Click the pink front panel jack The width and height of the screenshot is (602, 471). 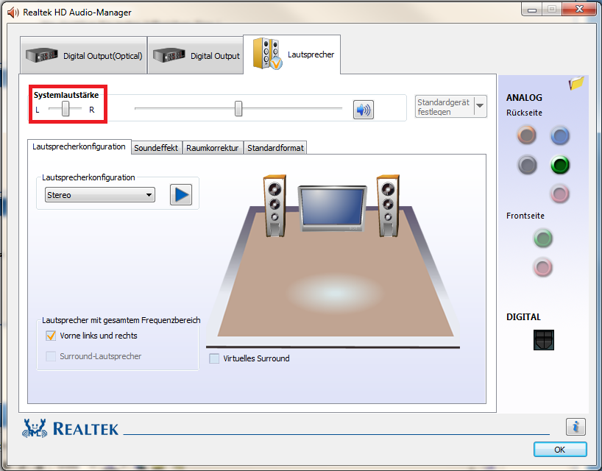click(x=542, y=267)
